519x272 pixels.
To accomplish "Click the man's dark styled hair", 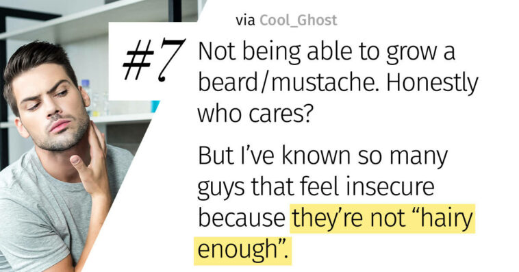I will (x=38, y=63).
